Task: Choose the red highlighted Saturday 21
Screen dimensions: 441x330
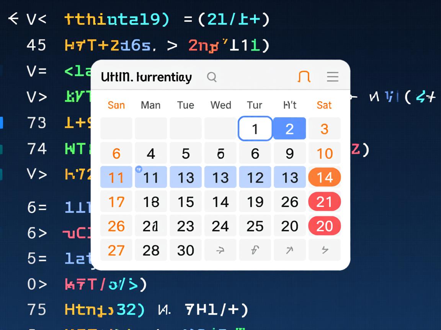Action: click(324, 202)
